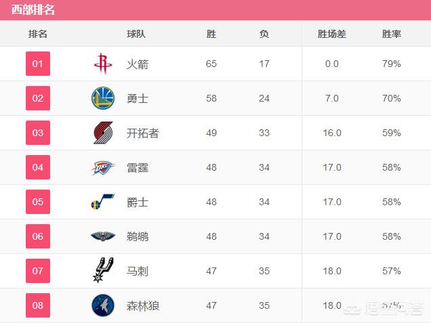Click the New Orleans Pelicans logo
The width and height of the screenshot is (431, 323).
point(103,236)
